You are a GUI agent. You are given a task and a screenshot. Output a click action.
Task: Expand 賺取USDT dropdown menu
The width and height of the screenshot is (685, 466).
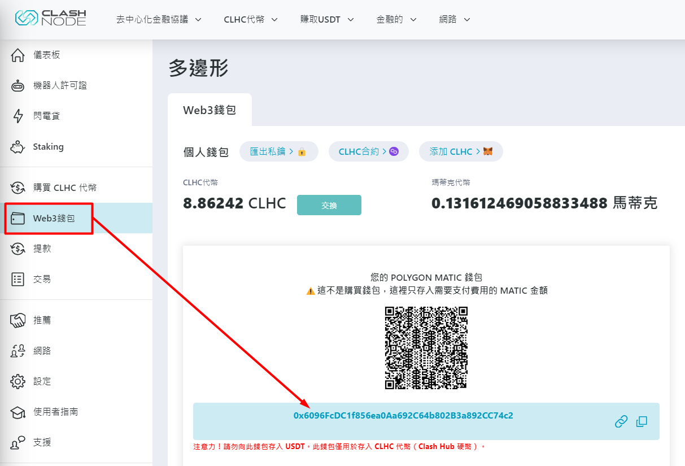(327, 19)
